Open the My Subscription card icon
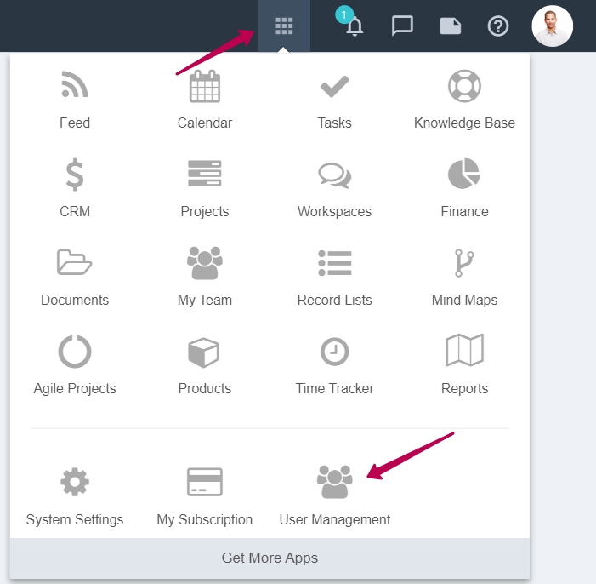 click(x=205, y=482)
